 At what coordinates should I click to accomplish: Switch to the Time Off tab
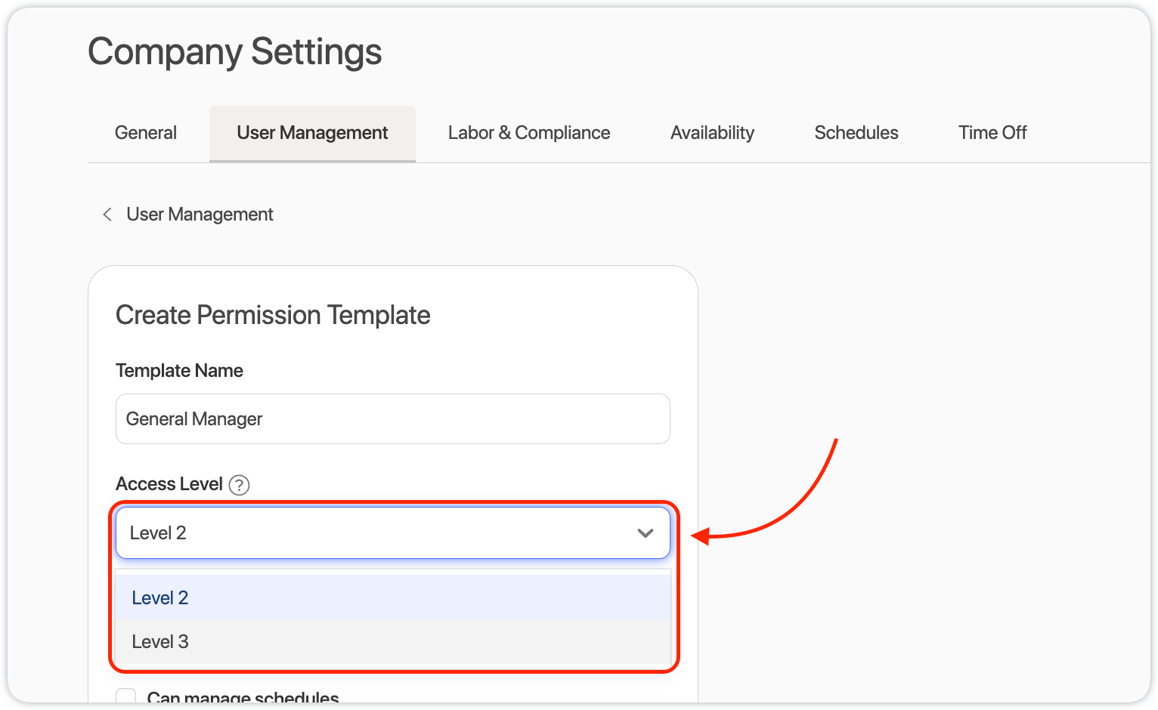point(992,133)
